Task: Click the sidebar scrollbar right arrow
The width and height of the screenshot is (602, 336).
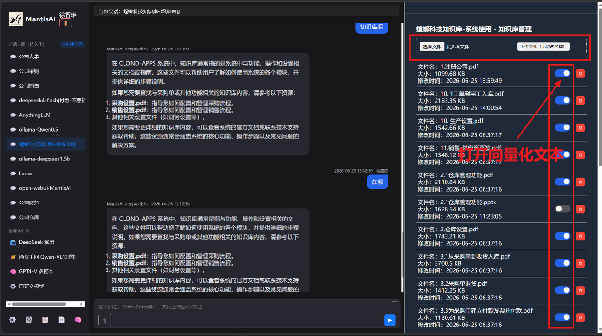Action: (82, 304)
